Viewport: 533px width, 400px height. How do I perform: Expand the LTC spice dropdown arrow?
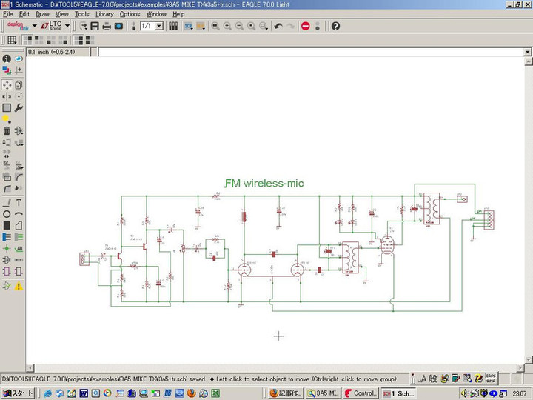click(x=67, y=26)
